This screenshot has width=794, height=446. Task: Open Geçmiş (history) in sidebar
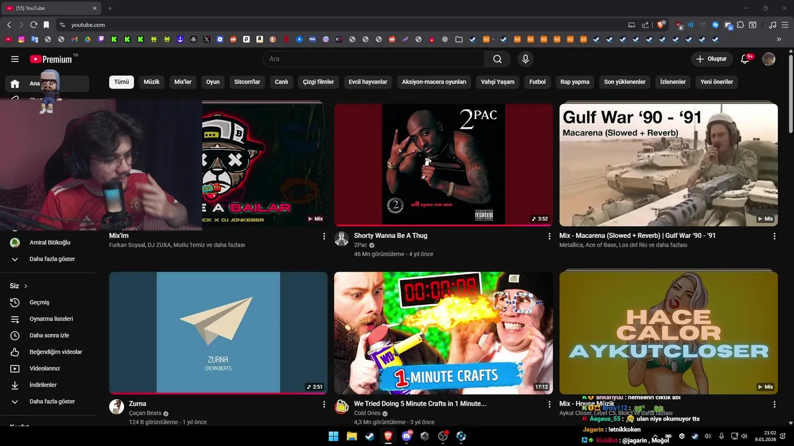pos(48,302)
